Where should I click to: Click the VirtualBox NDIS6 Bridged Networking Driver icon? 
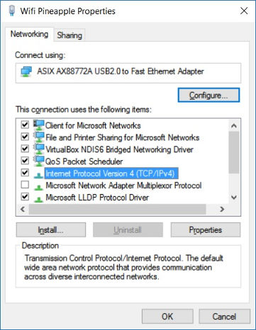(38, 149)
